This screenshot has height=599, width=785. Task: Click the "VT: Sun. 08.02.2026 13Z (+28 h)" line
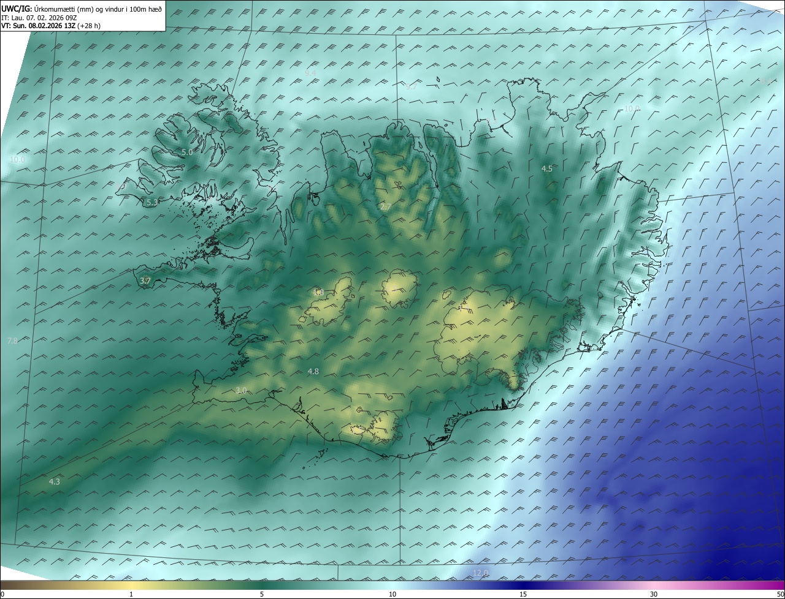click(51, 26)
